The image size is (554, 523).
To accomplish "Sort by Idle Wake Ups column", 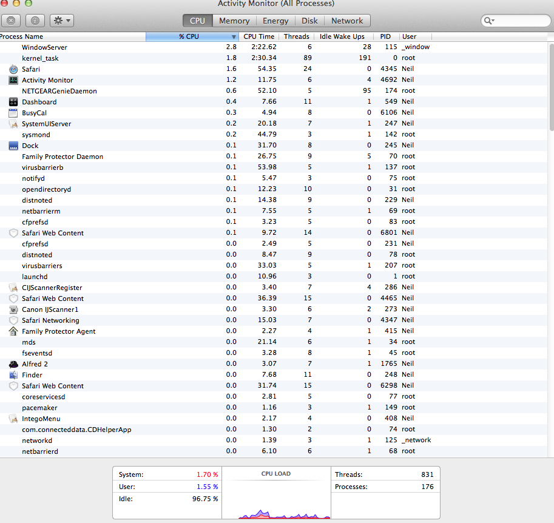I will [x=342, y=36].
